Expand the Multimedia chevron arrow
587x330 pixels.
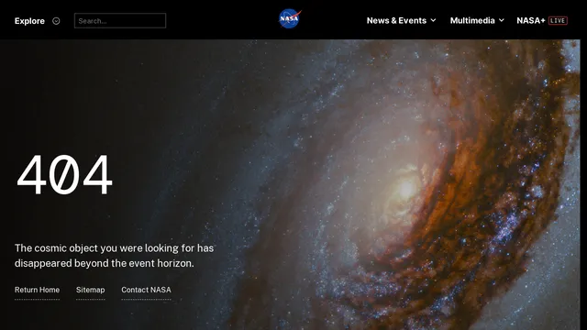tap(502, 20)
